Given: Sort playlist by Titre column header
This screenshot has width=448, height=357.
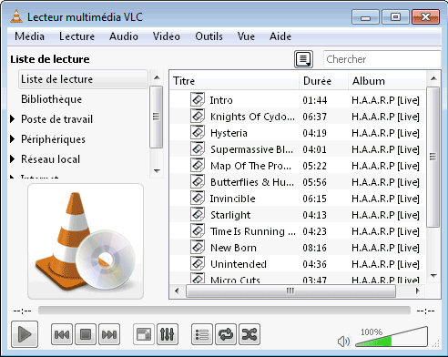Looking at the screenshot, I should (234, 81).
